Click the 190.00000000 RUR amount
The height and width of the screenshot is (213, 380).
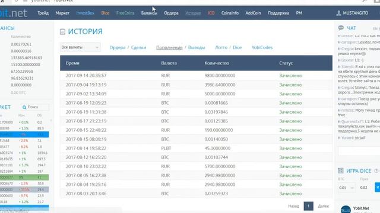(218, 130)
